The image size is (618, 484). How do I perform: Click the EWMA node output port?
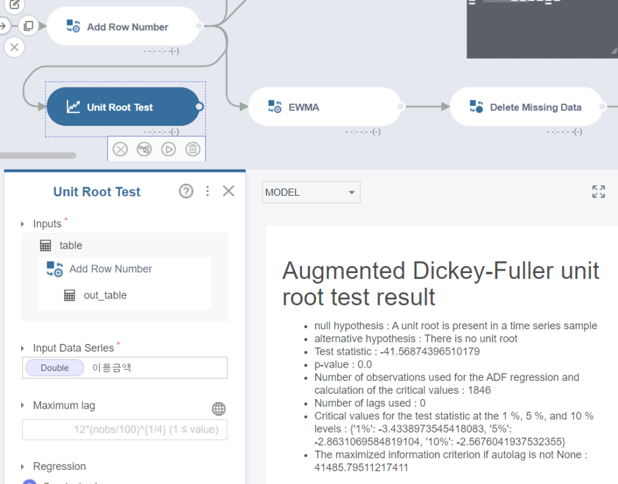click(x=401, y=107)
